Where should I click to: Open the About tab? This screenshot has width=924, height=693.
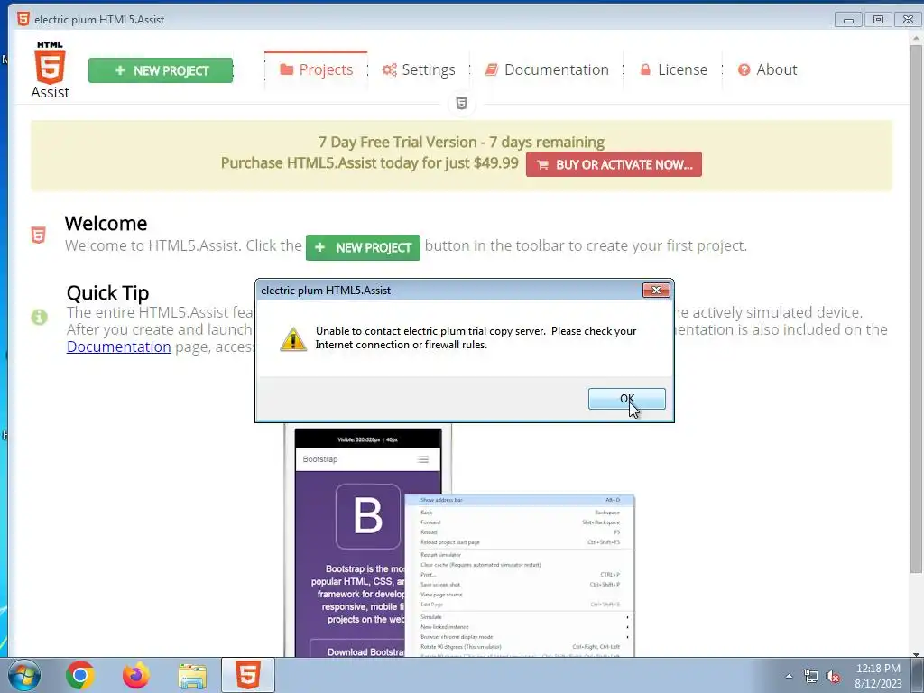(767, 69)
